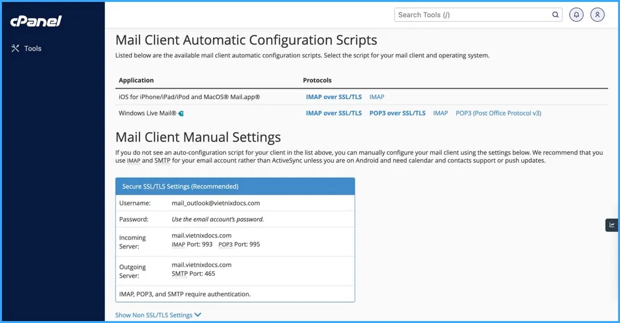The image size is (620, 323).
Task: Download the iOS IMAP over SSL/TLS script
Action: [x=334, y=97]
